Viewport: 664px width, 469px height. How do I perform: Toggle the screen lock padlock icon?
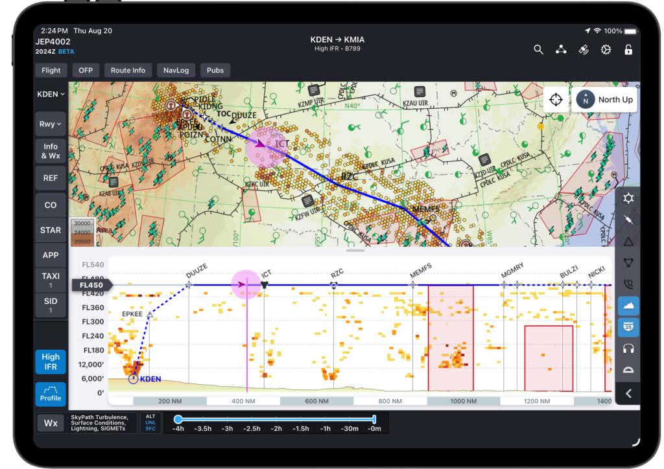pos(628,49)
